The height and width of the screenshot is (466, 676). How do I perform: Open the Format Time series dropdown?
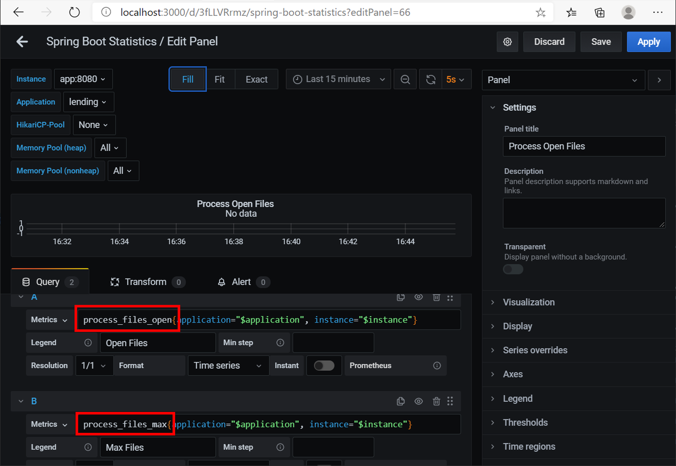pos(228,366)
